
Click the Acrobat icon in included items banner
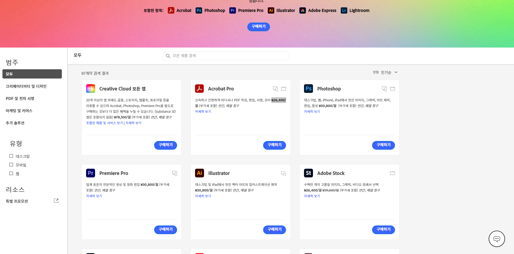[x=171, y=11]
